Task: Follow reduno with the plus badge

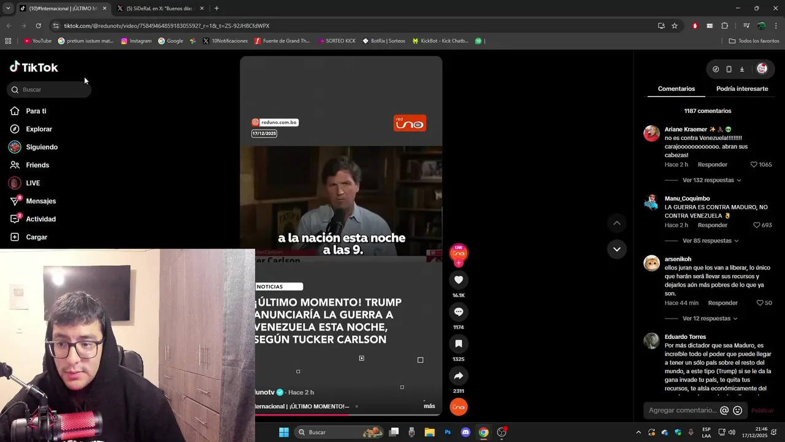Action: pos(458,263)
